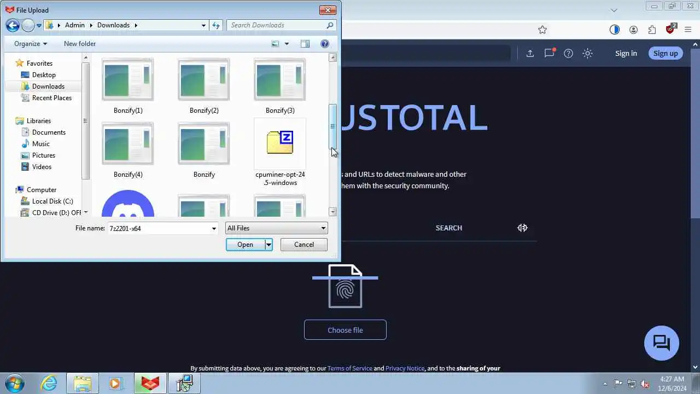Click the uBlock extension icon
The width and height of the screenshot is (700, 394).
(670, 30)
